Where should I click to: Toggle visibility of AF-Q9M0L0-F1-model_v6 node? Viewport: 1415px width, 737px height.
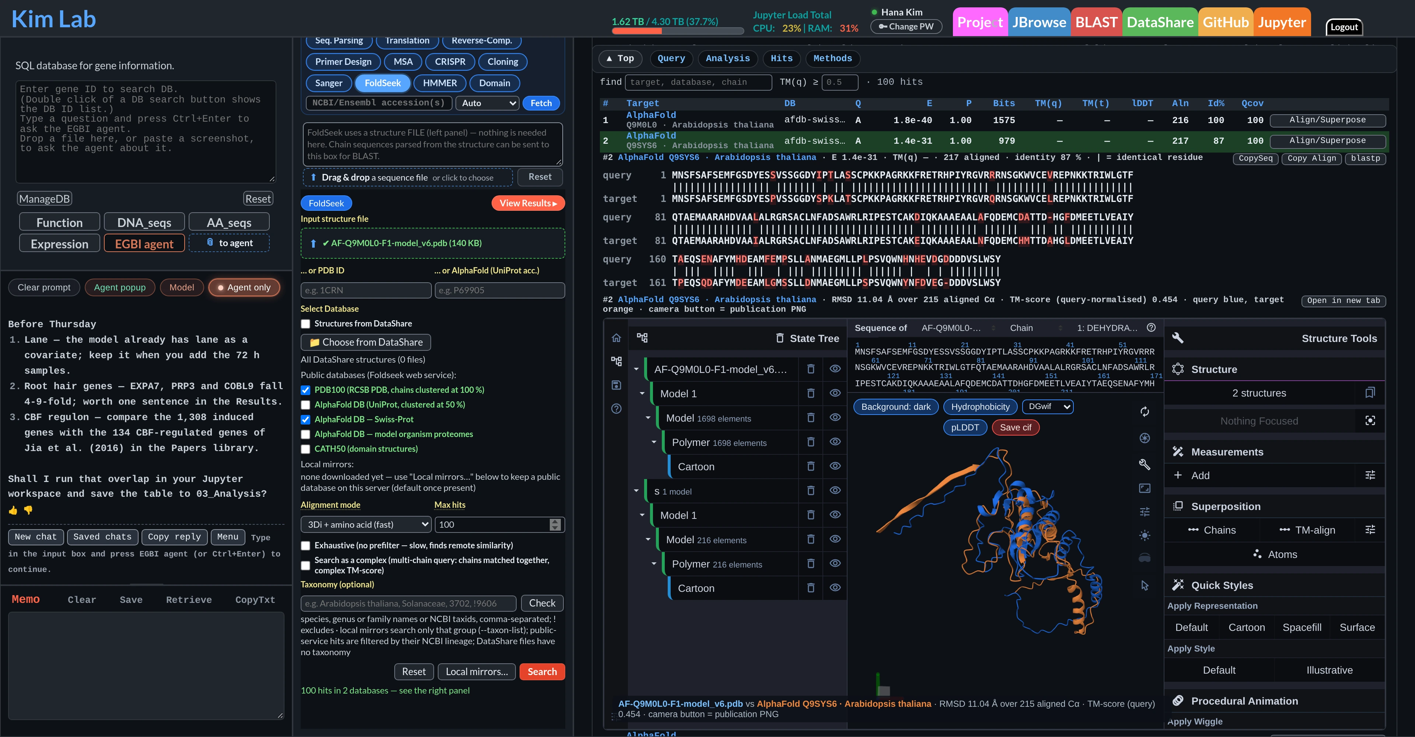835,369
